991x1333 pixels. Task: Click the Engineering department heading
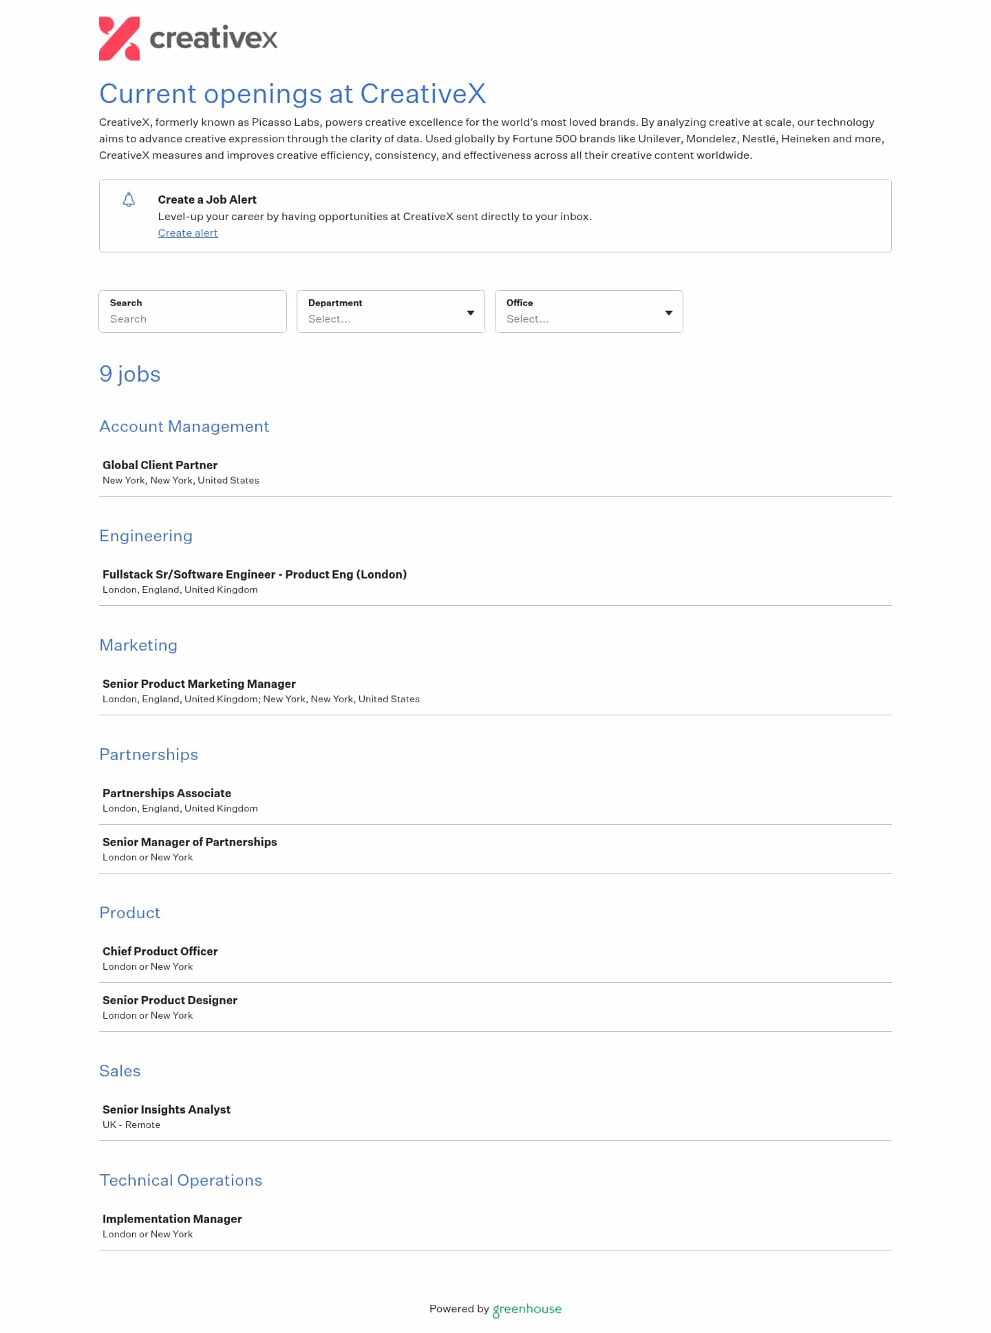click(x=146, y=536)
